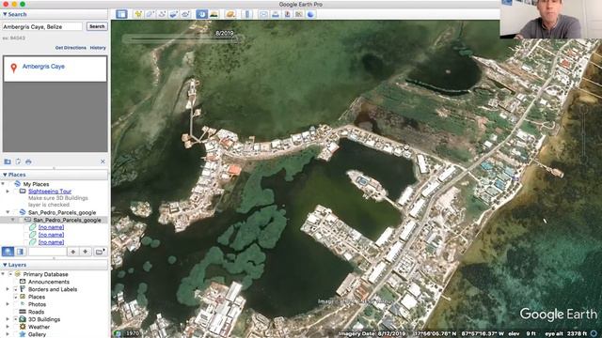
Task: Open search History link
Action: [98, 48]
